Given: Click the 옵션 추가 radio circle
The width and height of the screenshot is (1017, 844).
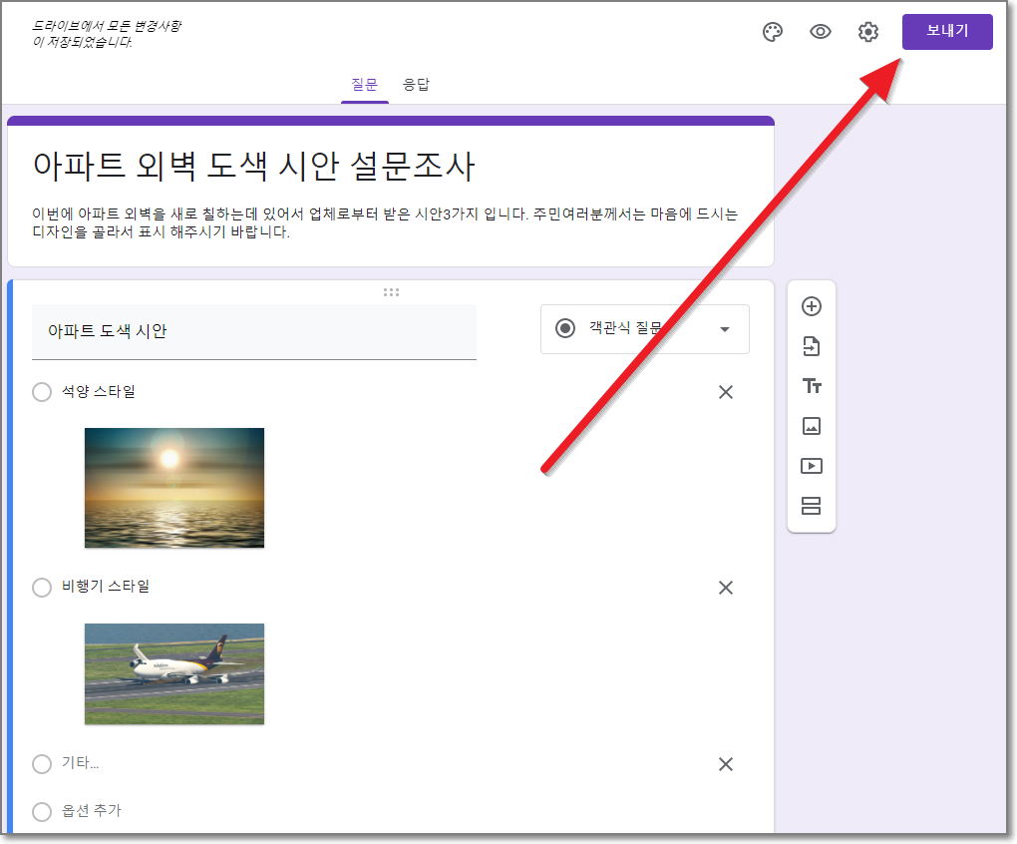Looking at the screenshot, I should tap(42, 811).
